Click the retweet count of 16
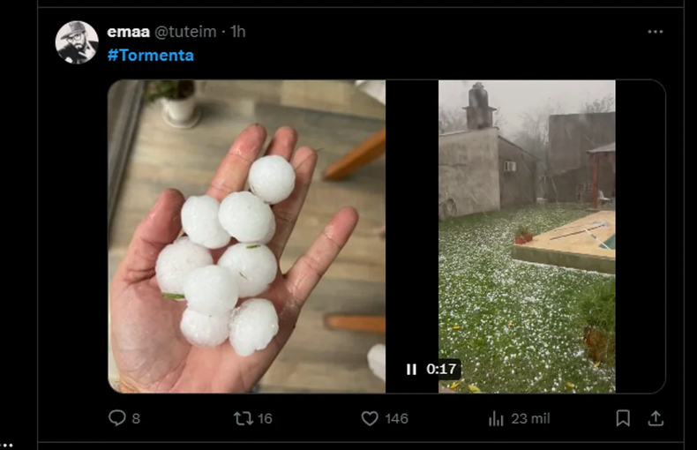The image size is (697, 450). (264, 418)
